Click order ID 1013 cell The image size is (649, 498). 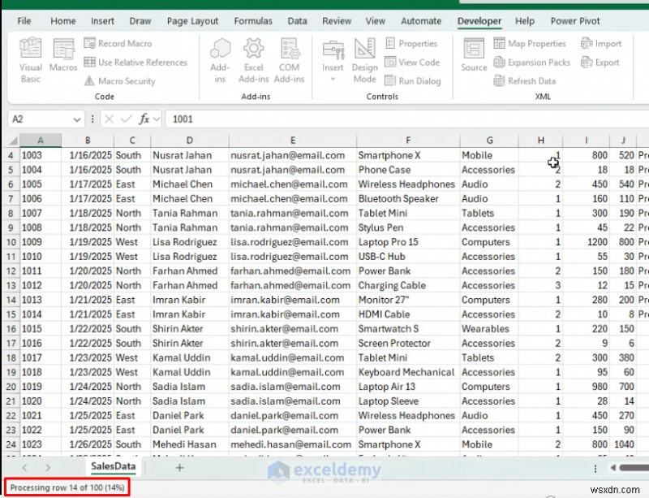click(x=41, y=300)
